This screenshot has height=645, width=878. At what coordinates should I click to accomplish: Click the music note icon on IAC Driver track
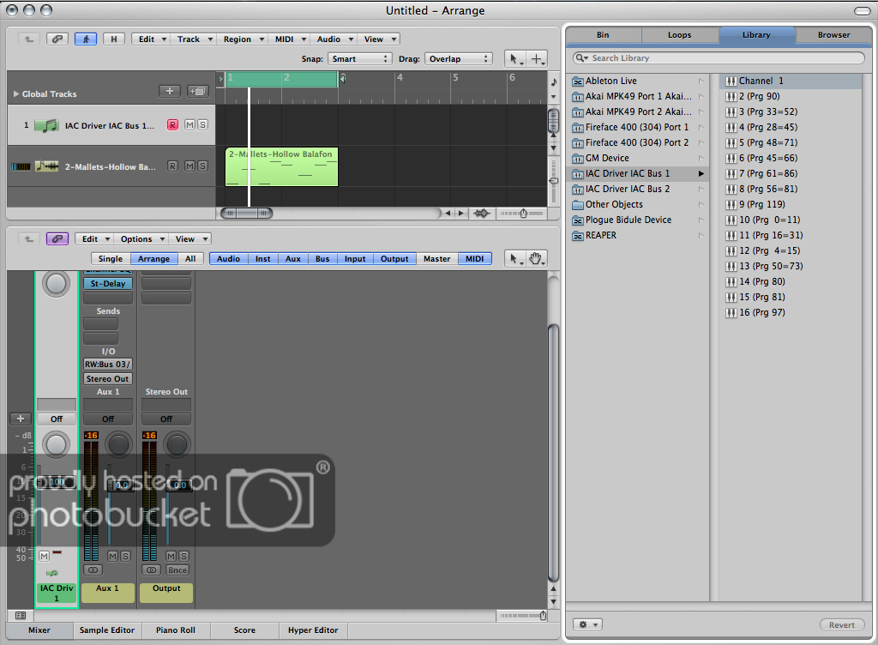(46, 125)
